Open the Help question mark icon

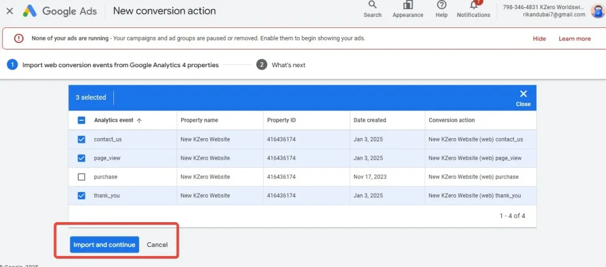click(441, 5)
